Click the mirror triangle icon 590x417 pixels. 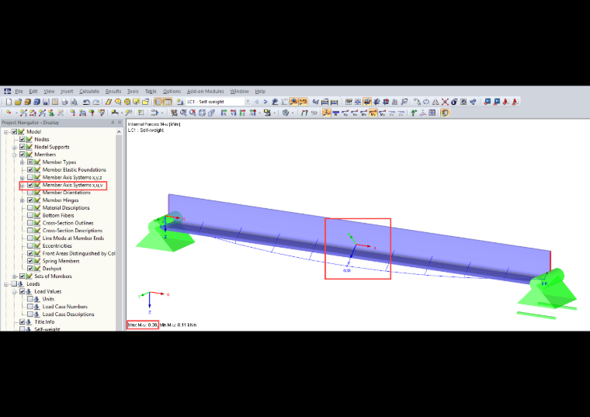point(436,102)
